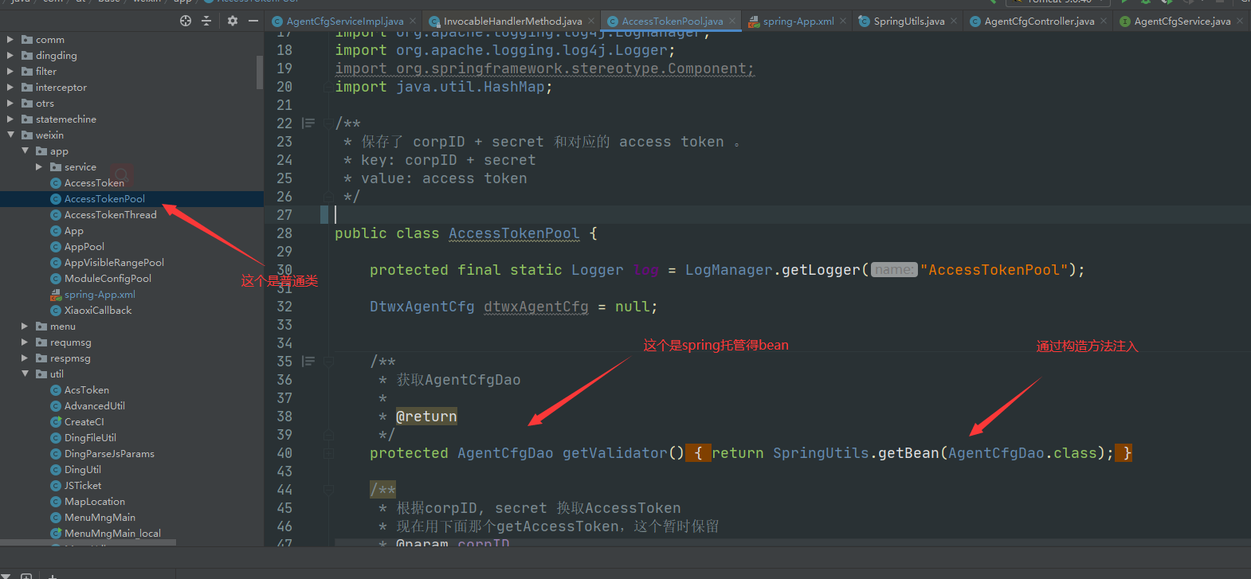Open MenuMngMain_local class
The image size is (1251, 579).
(112, 533)
